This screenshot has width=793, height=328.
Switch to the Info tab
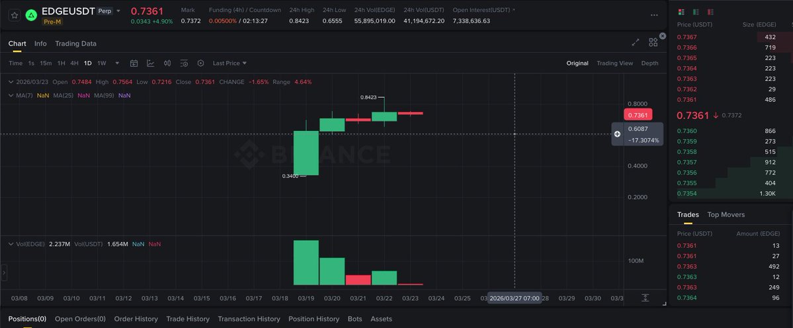(40, 44)
